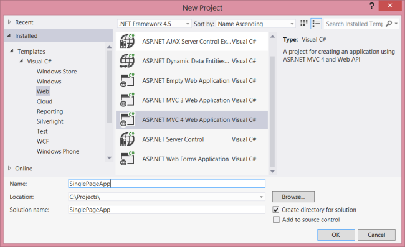Viewport: 405px width, 247px height.
Task: Toggle Create directory for solution checkbox
Action: [x=276, y=210]
